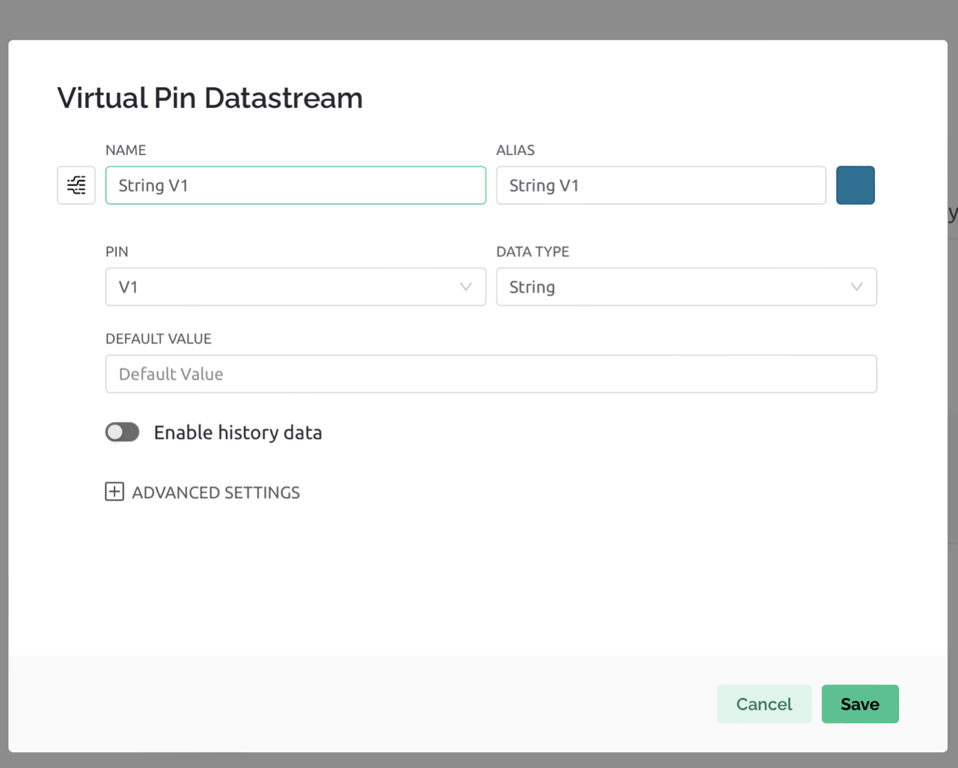Open the datastream icon picker button
The width and height of the screenshot is (958, 768).
[x=76, y=185]
